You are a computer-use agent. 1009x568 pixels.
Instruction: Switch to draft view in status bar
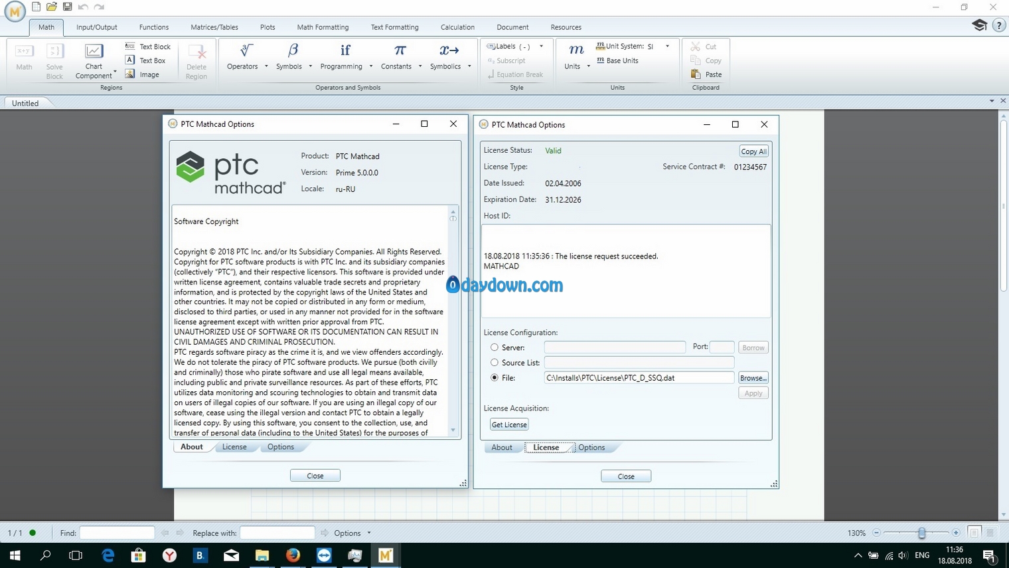[990, 533]
